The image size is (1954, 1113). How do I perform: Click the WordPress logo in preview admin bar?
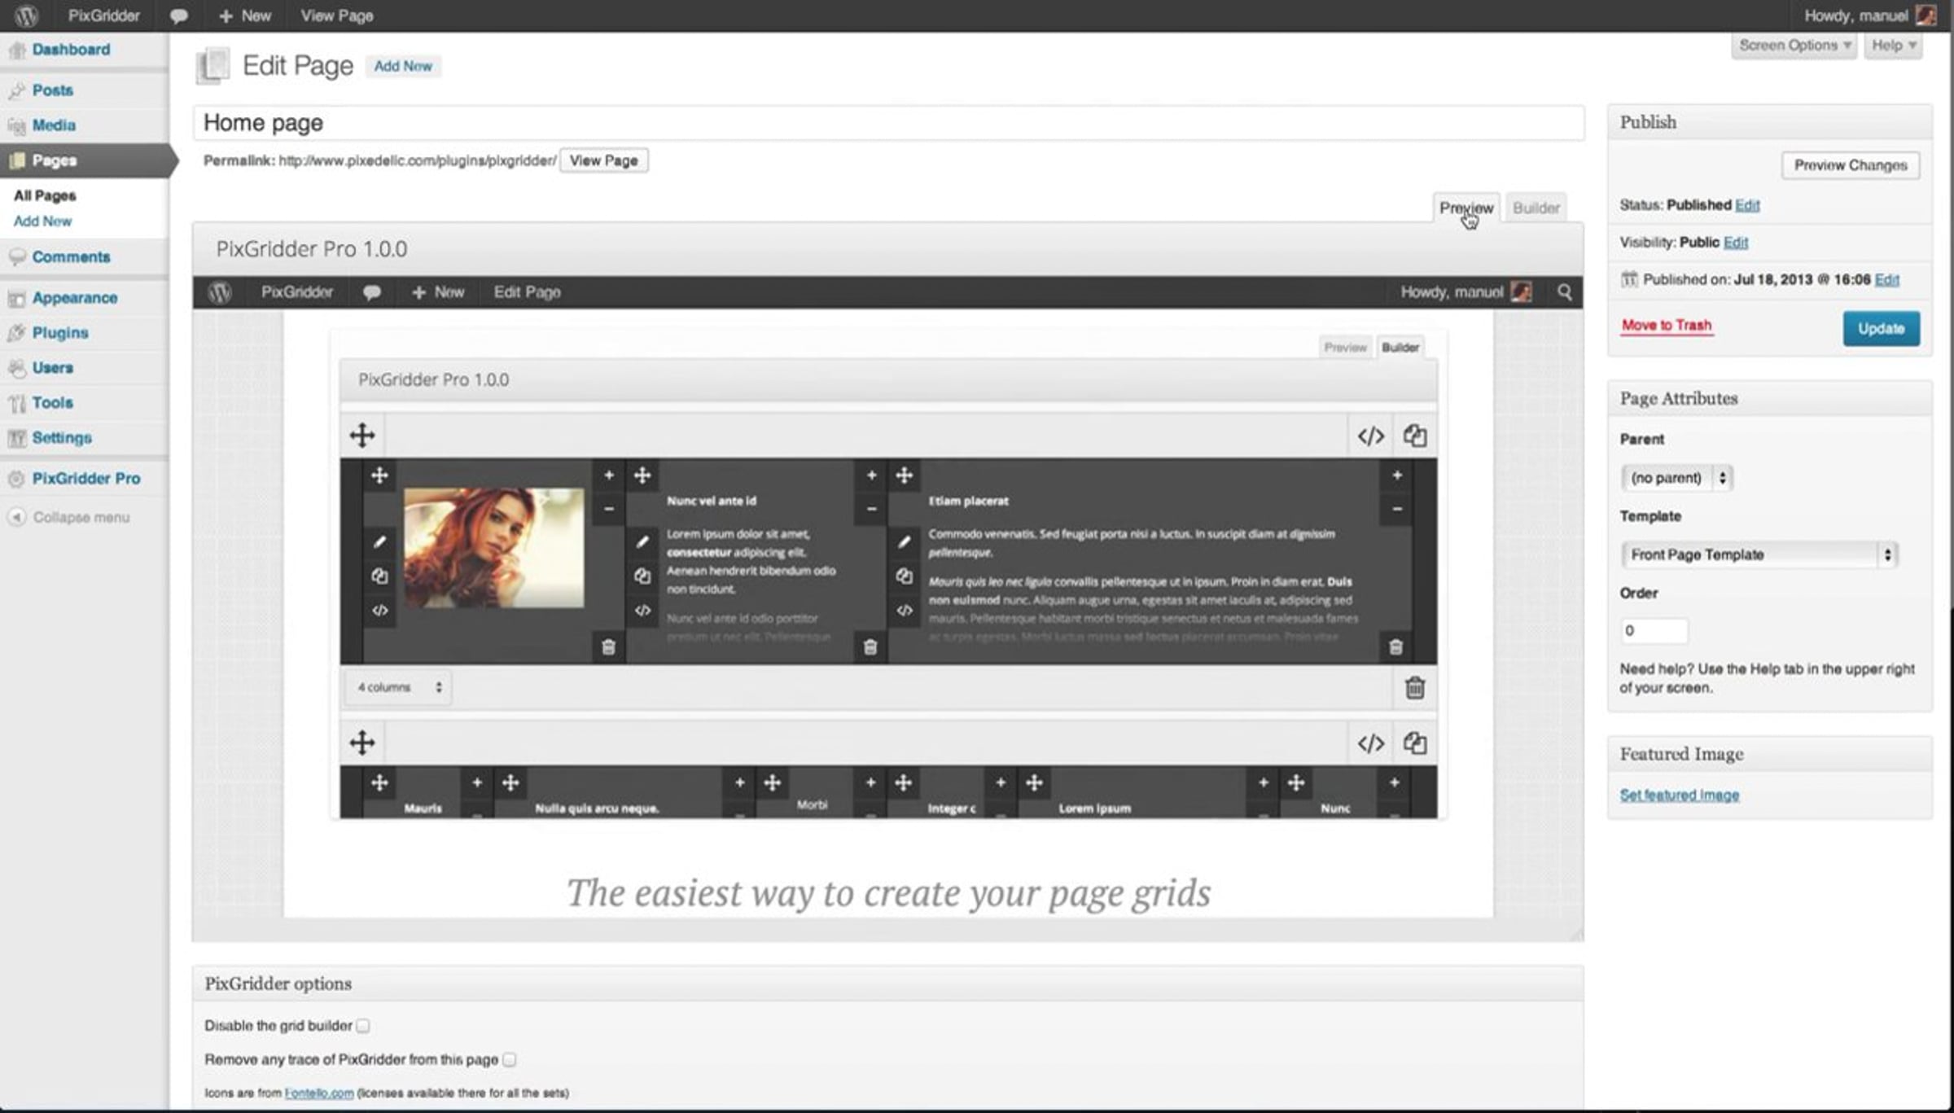tap(220, 291)
